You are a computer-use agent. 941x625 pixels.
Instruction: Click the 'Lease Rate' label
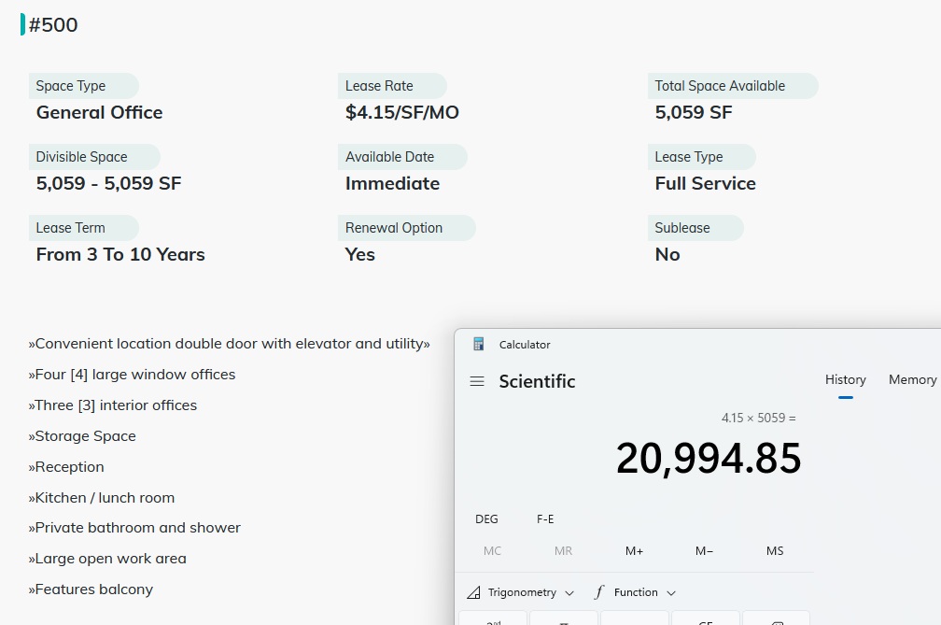(x=379, y=86)
